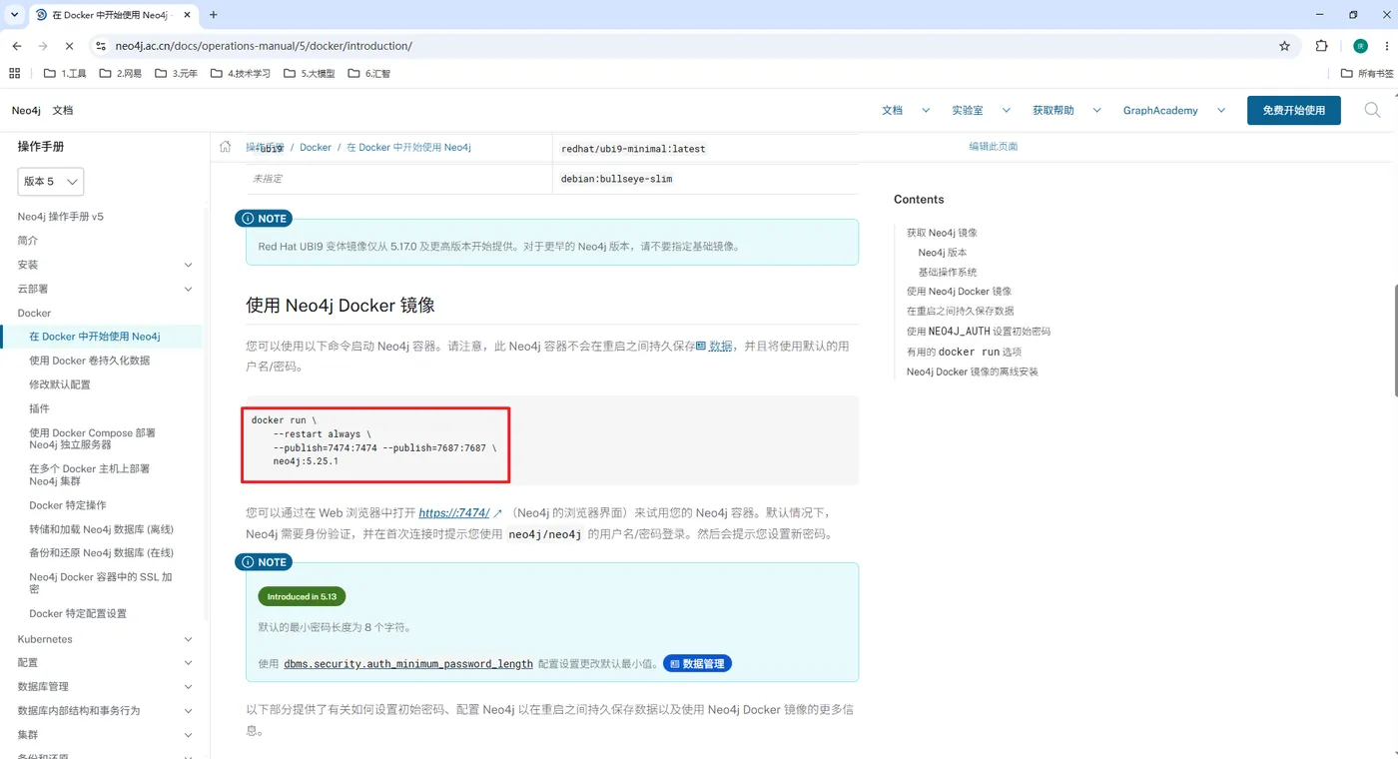Open the 插件 sidebar page

(40, 408)
